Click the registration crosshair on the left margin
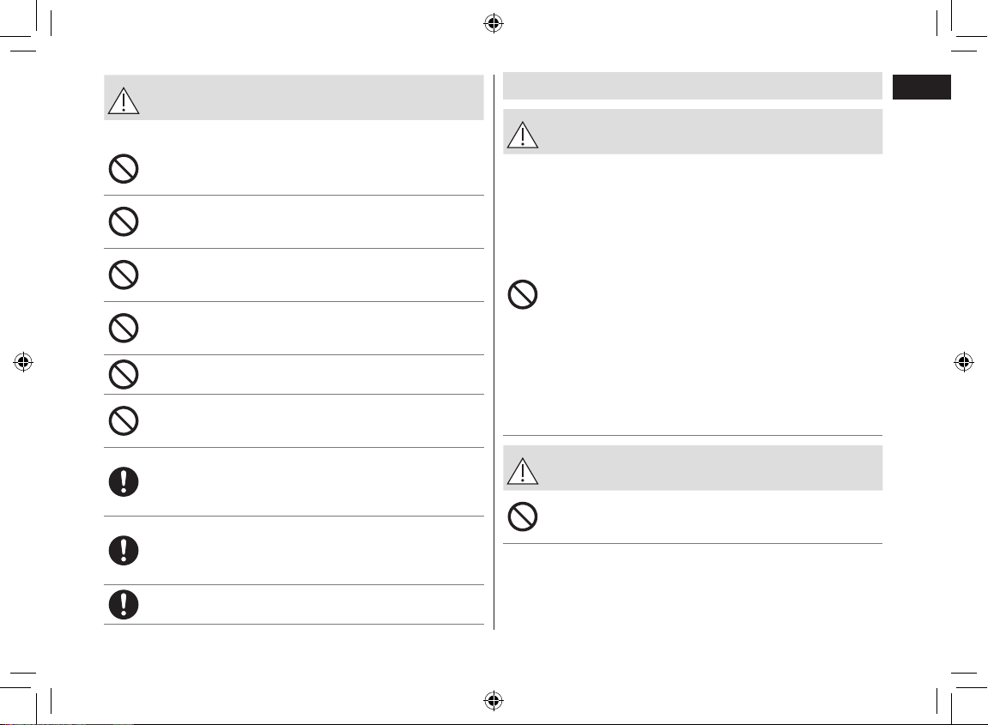This screenshot has width=988, height=725. click(23, 362)
